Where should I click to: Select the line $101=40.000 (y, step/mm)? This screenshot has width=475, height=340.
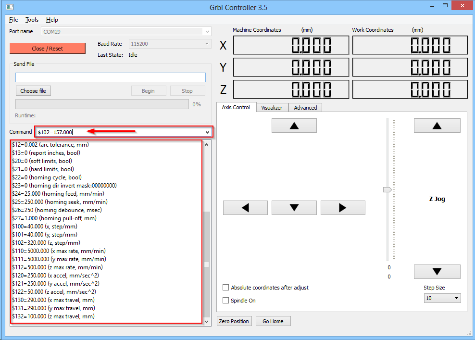(45, 235)
